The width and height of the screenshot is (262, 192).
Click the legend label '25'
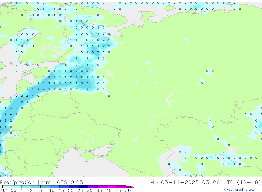coord(80,190)
